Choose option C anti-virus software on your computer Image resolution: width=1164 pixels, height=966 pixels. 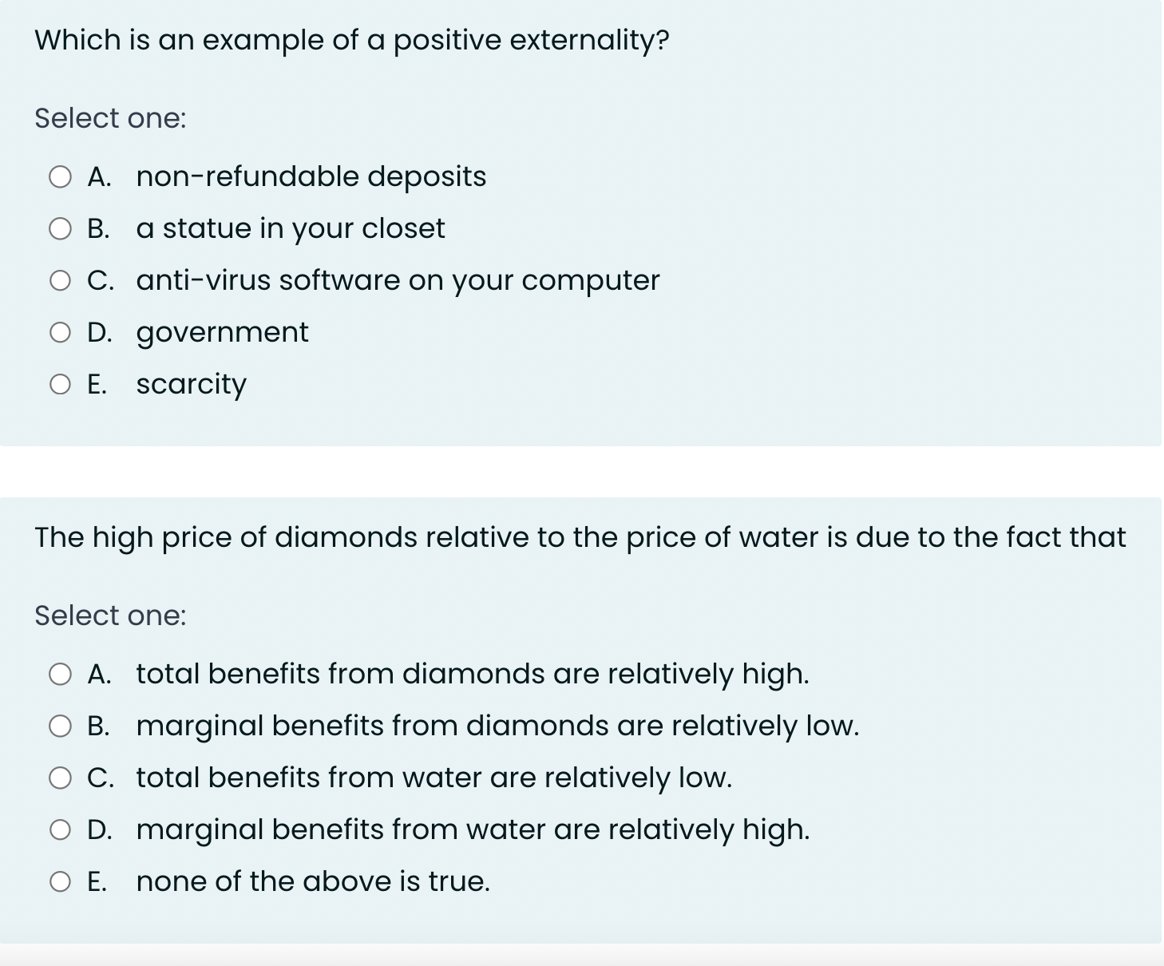click(61, 279)
